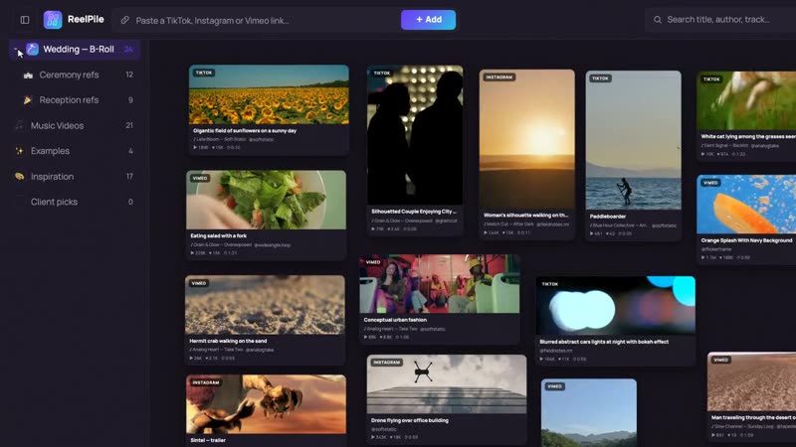Open the Client picks collection
796x447 pixels.
pyautogui.click(x=74, y=202)
